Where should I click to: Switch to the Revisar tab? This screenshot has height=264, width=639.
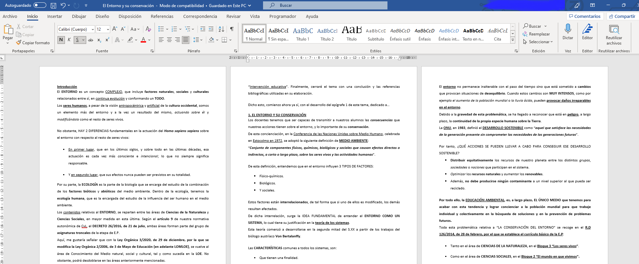[x=234, y=16]
